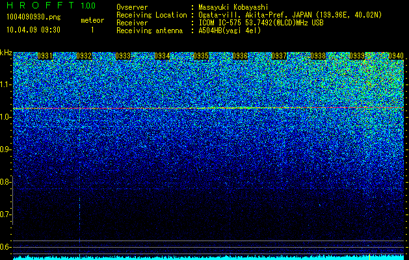Select the file name 1004090930.png

pyautogui.click(x=34, y=18)
